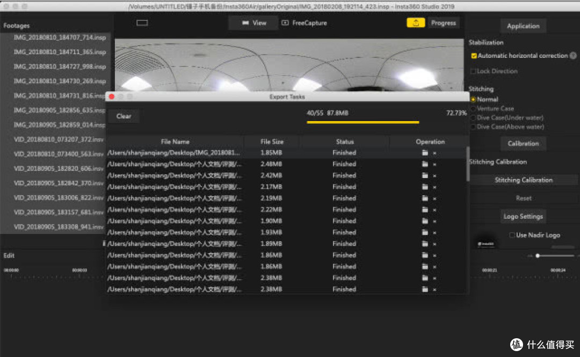The image size is (580, 357).
Task: Remove the 1.89MB export task
Action: (434, 244)
